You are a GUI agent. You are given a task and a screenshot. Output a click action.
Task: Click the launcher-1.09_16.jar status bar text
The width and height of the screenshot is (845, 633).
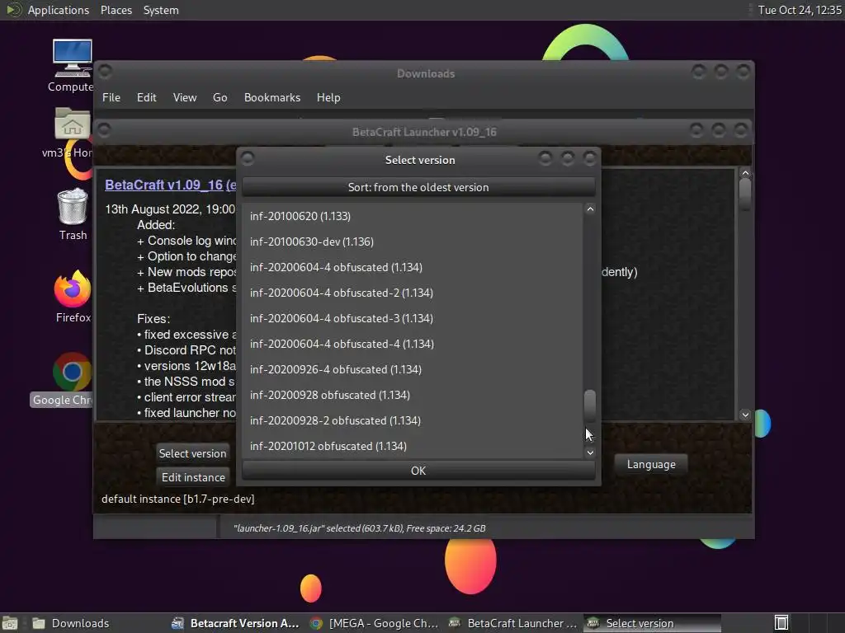[x=360, y=528]
